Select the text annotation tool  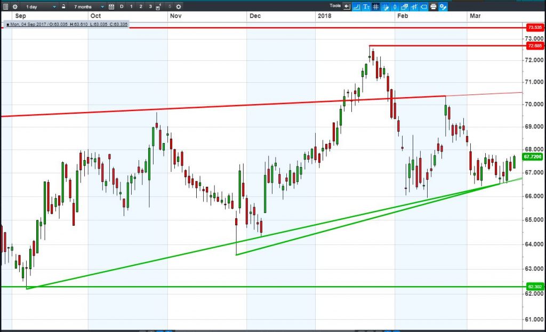point(366,6)
